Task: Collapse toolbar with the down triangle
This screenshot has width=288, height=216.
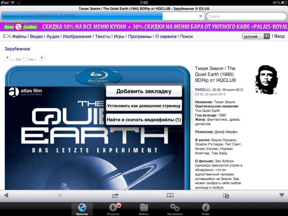Action: click(x=282, y=195)
